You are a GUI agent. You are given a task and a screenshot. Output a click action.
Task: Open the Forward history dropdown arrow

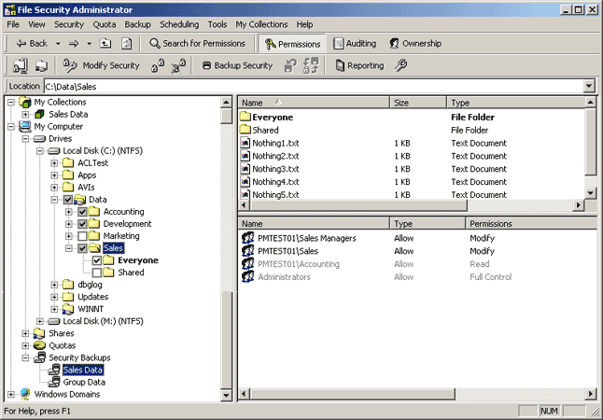pyautogui.click(x=90, y=44)
